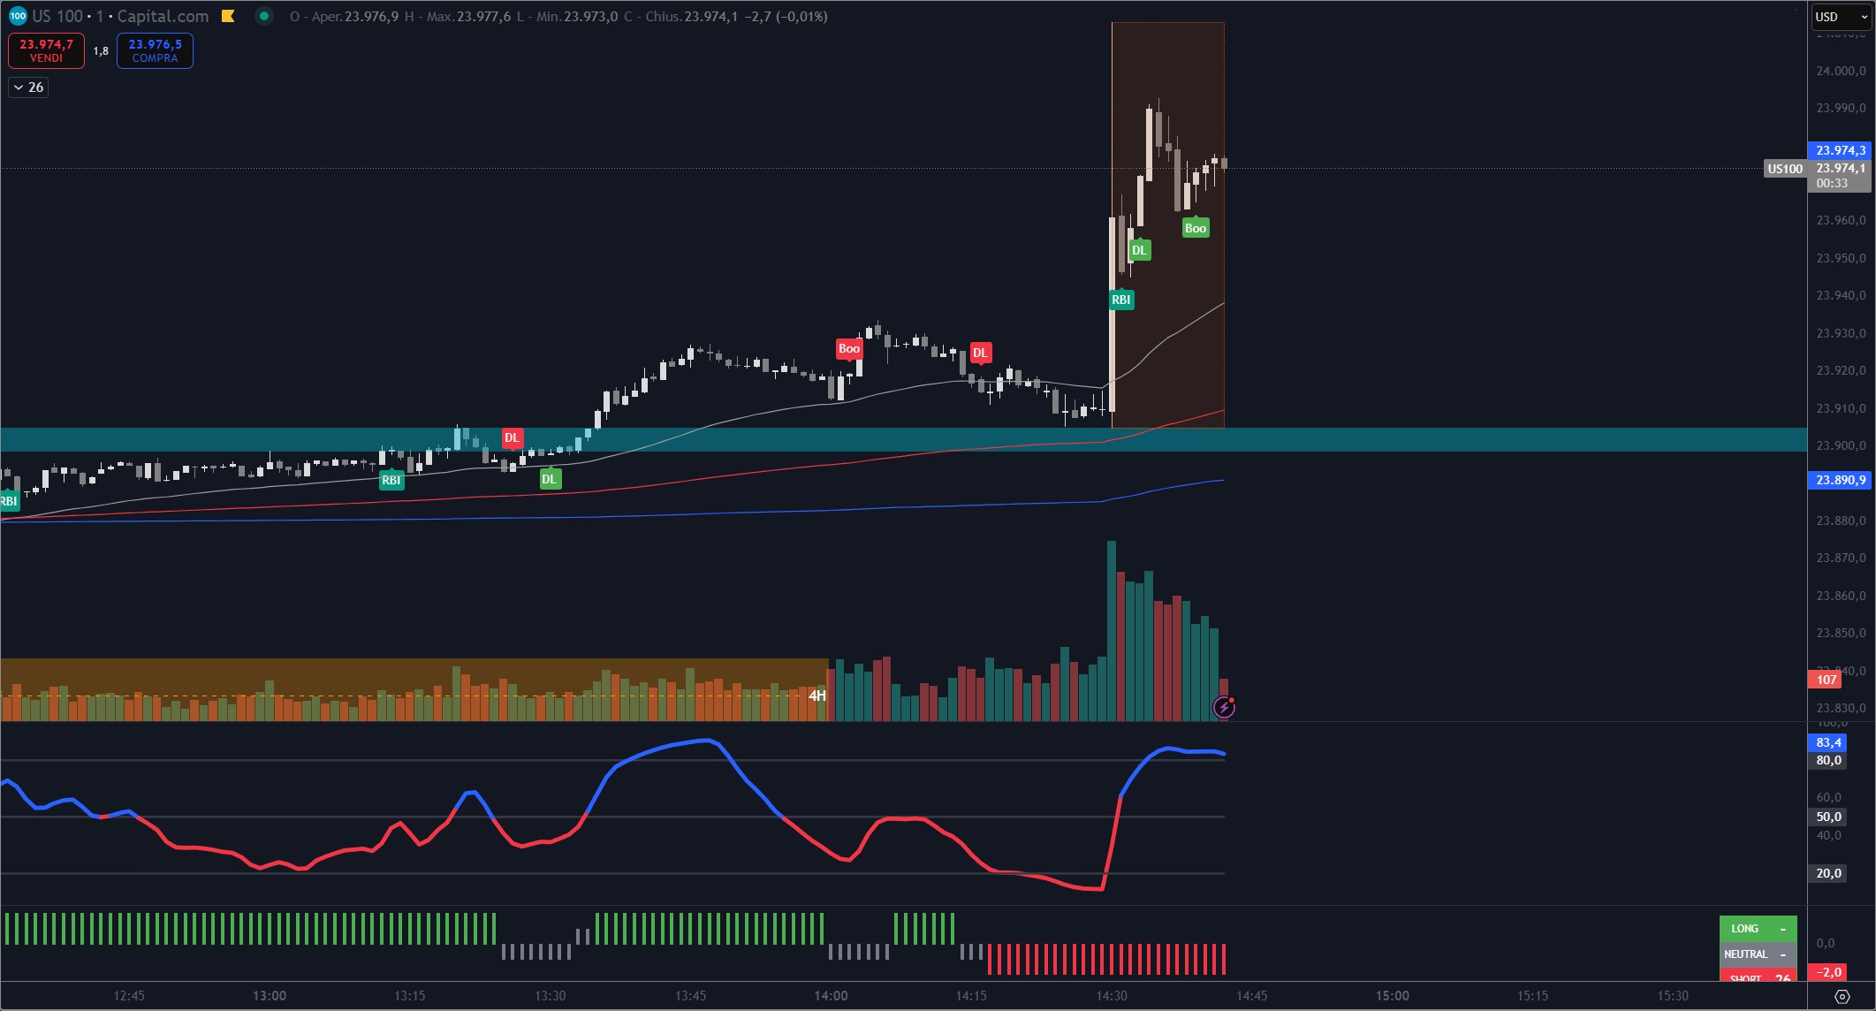The image size is (1876, 1011).
Task: Click the purple lightning bolt icon
Action: pyautogui.click(x=1224, y=707)
